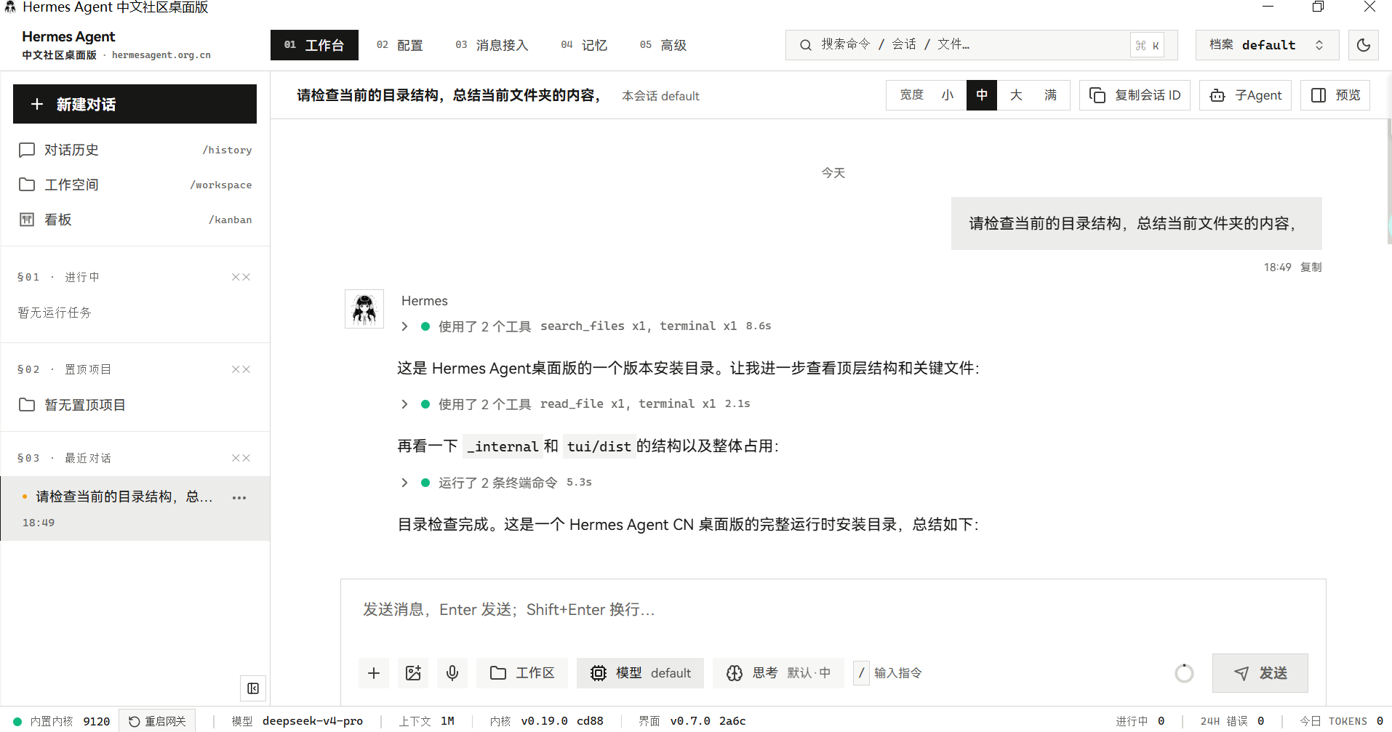The height and width of the screenshot is (732, 1392).
Task: Click the 内置内核 9120 status indicator
Action: (62, 721)
